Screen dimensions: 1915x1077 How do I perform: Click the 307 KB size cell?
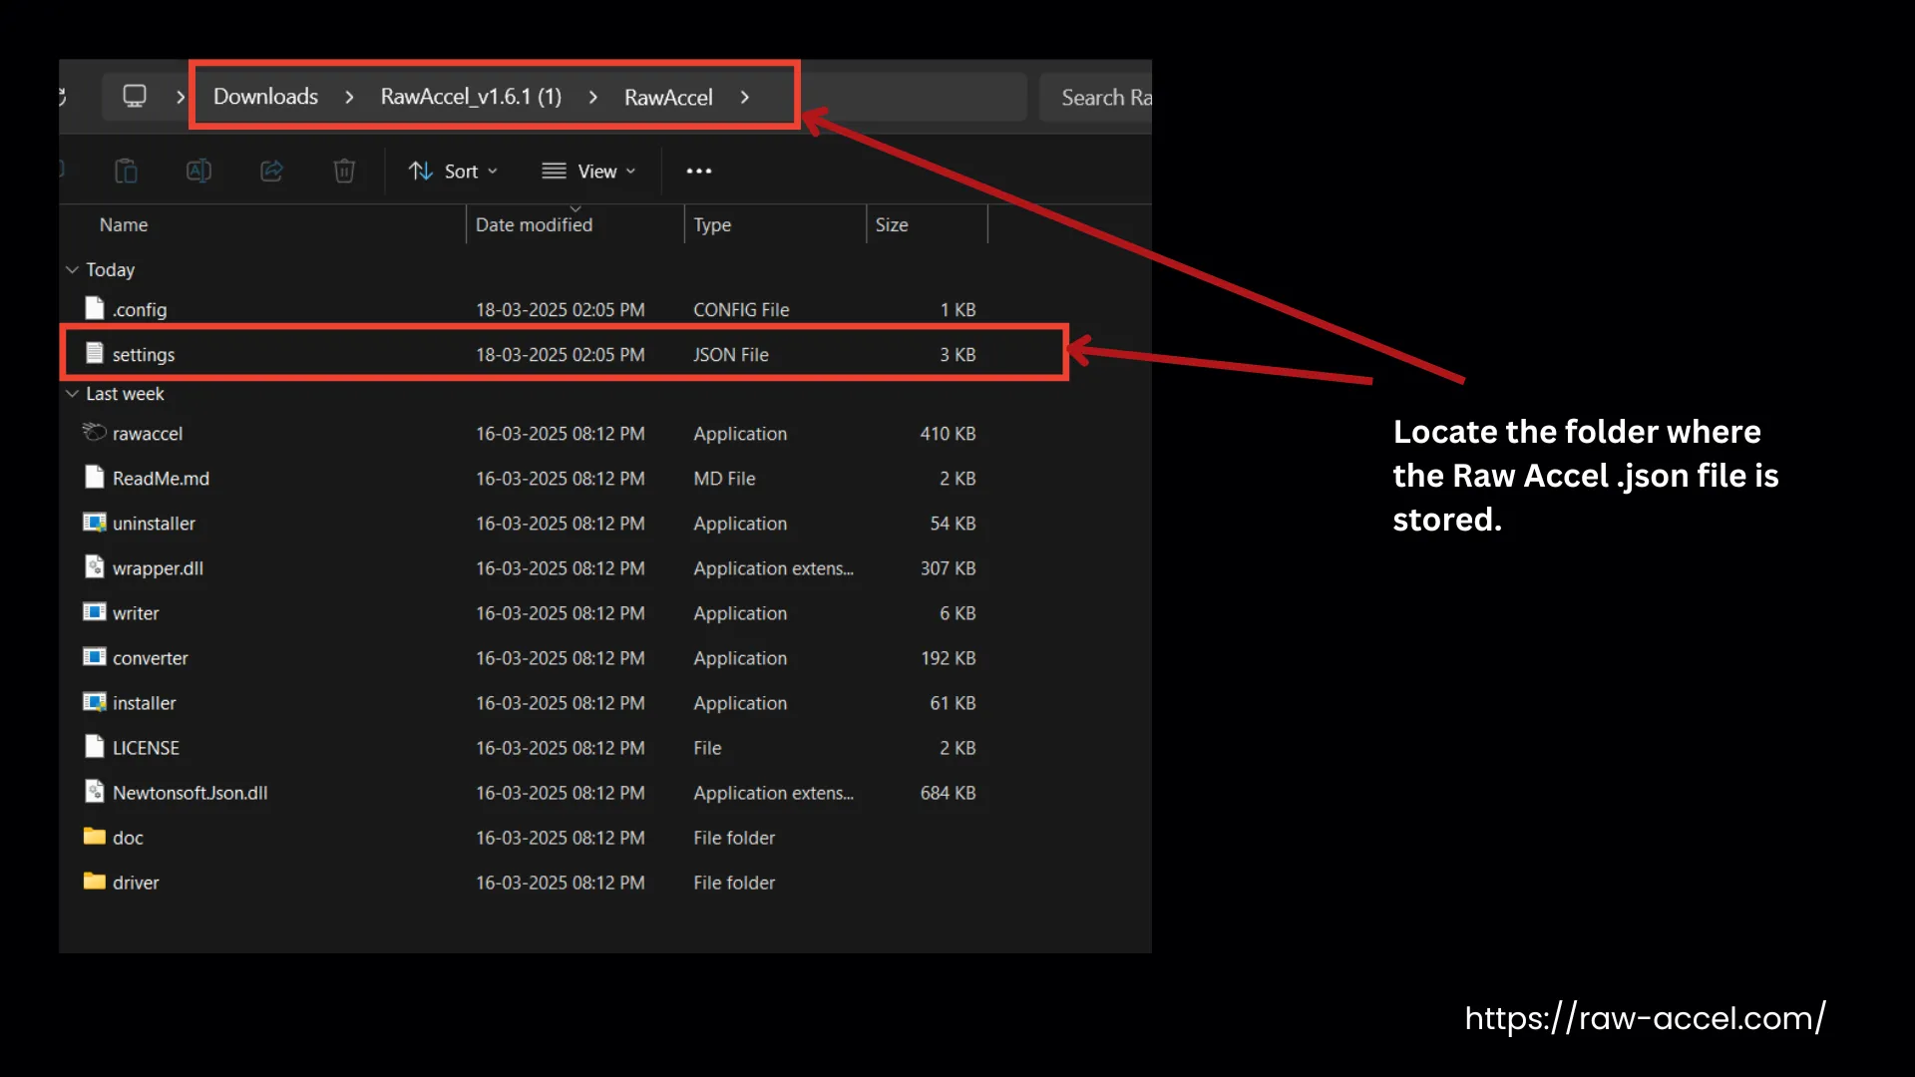[x=948, y=568]
